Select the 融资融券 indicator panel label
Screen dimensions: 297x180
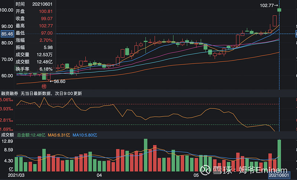[x=9, y=94]
